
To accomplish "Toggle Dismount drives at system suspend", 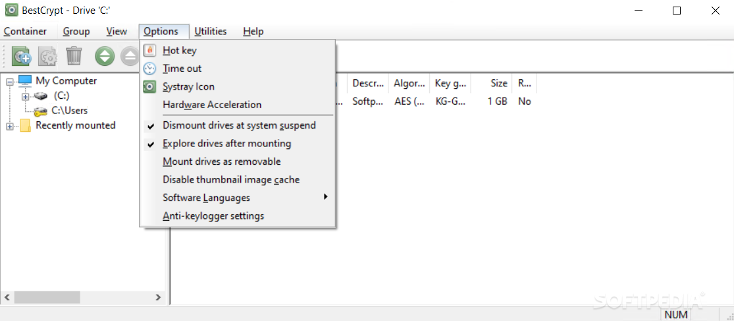I will coord(239,126).
